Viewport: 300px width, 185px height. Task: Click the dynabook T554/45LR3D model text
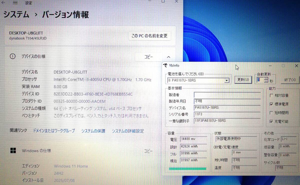[x=28, y=38]
